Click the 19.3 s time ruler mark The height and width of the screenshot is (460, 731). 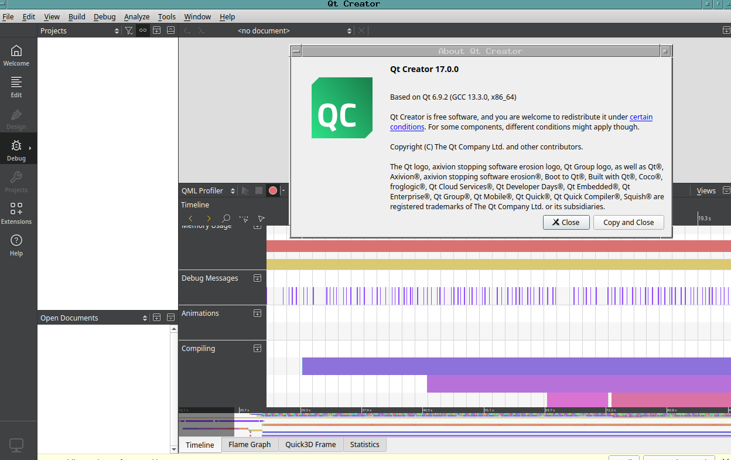(705, 218)
